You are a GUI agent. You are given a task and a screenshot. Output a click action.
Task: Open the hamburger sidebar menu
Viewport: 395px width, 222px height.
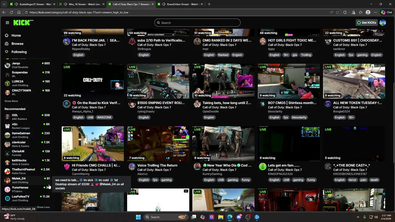[7, 23]
